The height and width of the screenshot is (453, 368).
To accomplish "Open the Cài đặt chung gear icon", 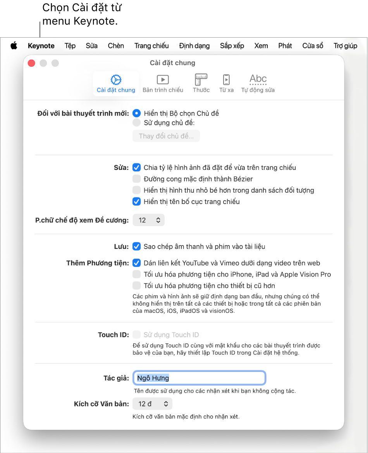I will [116, 80].
